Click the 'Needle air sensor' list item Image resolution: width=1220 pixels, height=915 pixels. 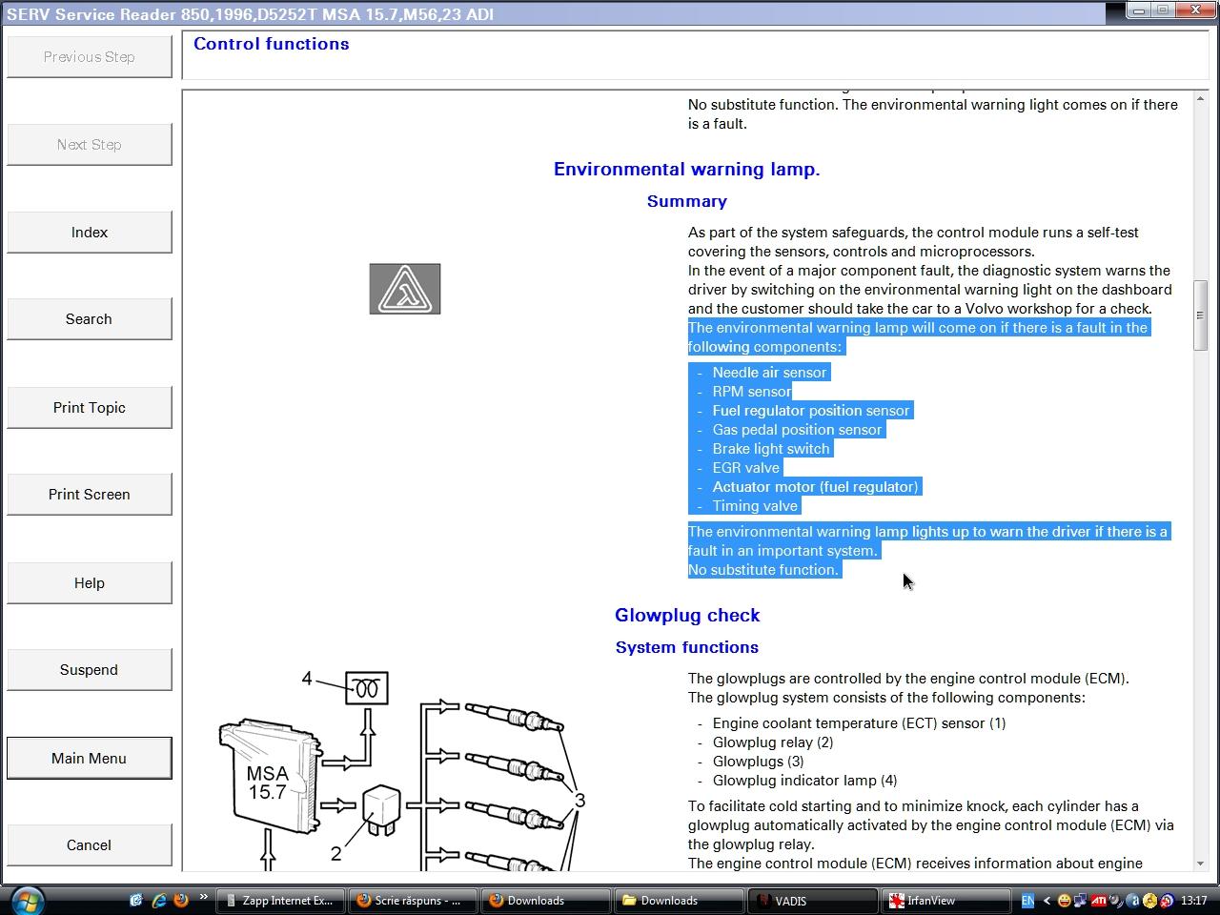769,373
